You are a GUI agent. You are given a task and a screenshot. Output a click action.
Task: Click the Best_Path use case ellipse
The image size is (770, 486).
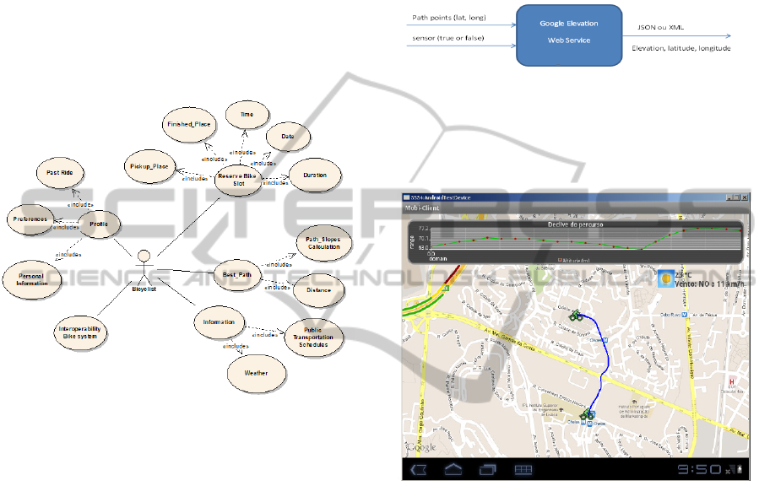tap(236, 275)
